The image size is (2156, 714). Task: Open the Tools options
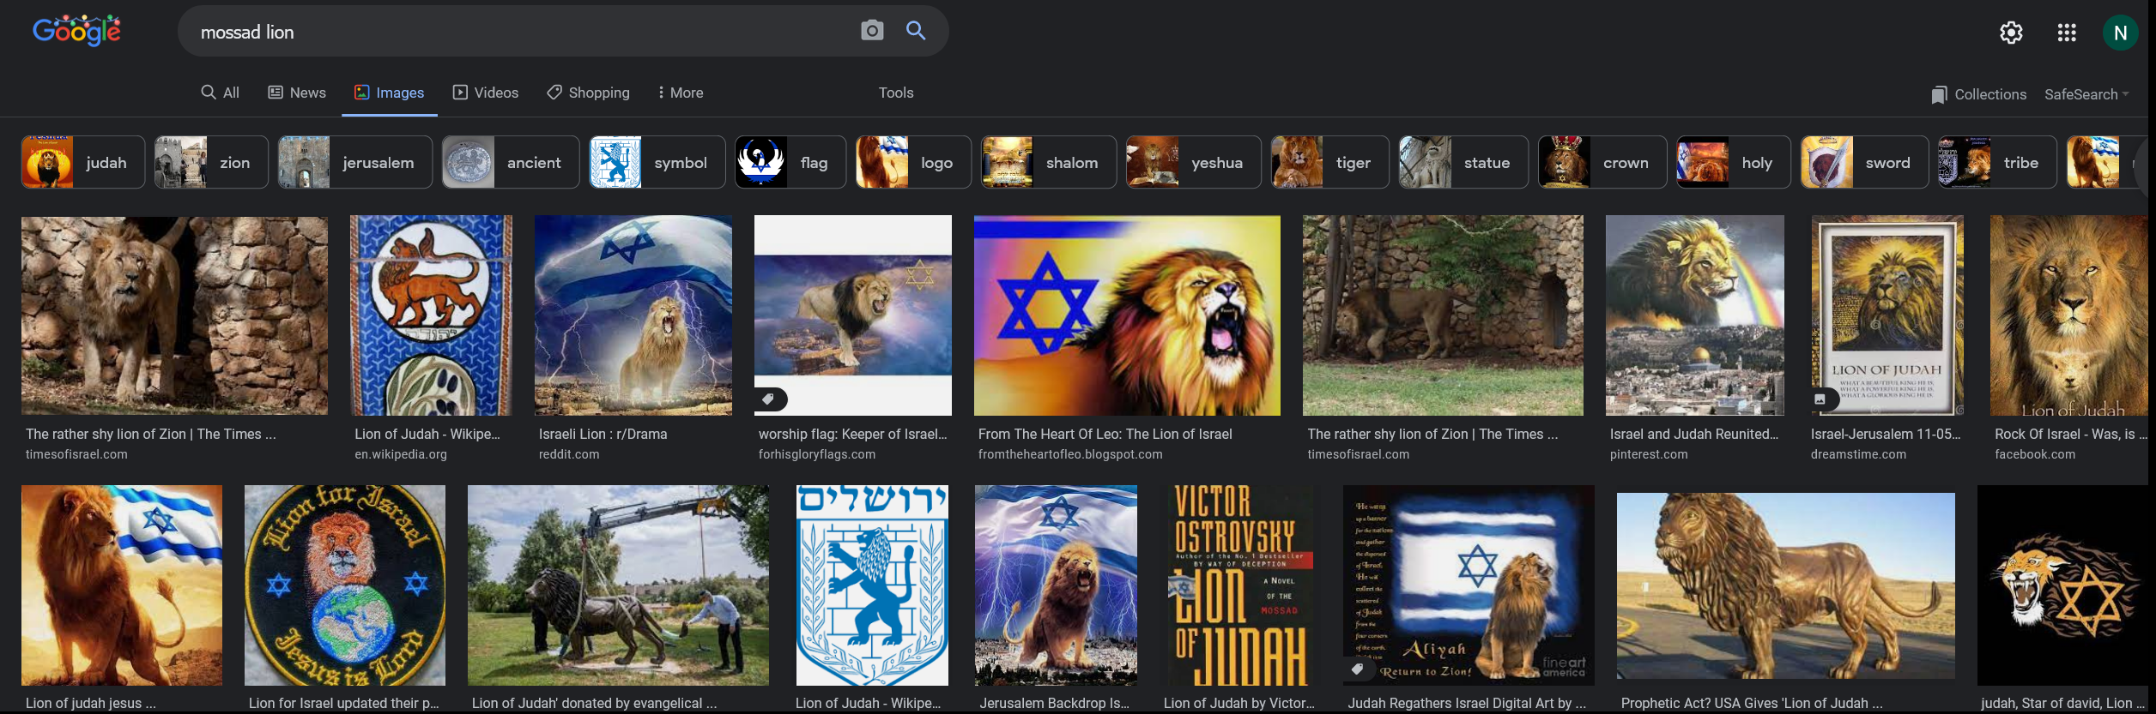(896, 93)
